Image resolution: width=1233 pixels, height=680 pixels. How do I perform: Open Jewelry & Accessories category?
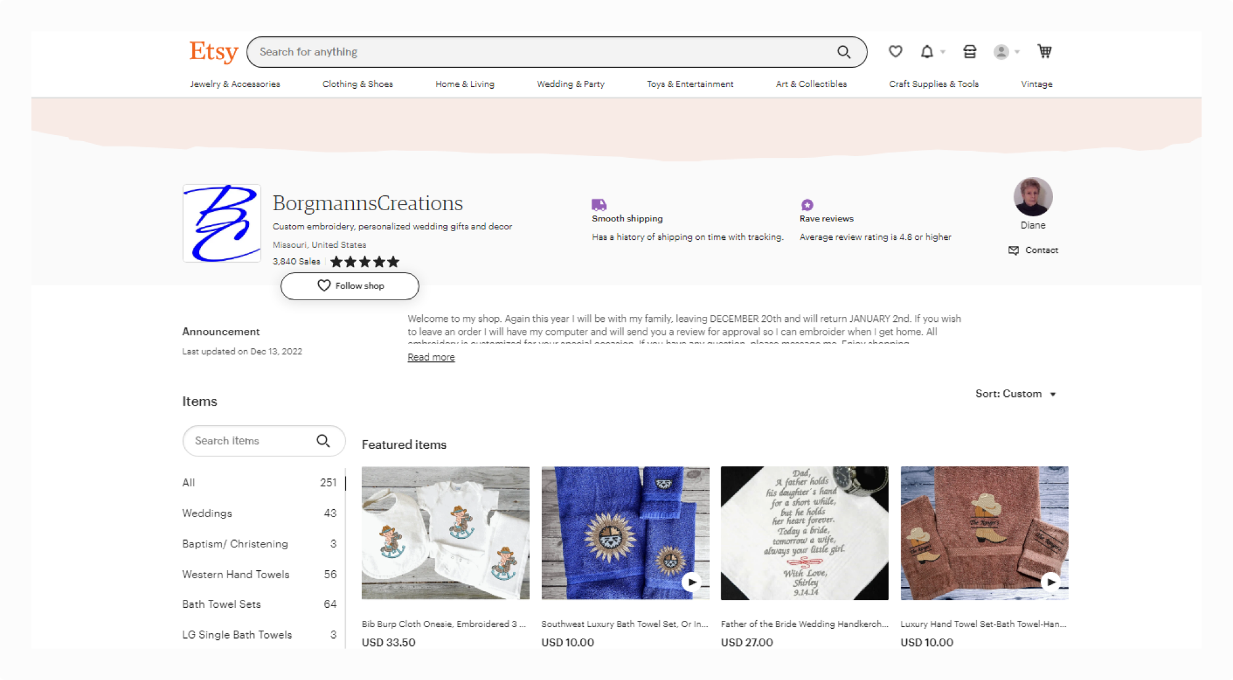(x=235, y=84)
